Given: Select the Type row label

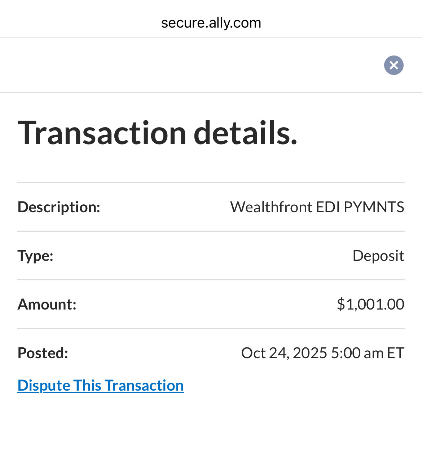Looking at the screenshot, I should coord(35,255).
